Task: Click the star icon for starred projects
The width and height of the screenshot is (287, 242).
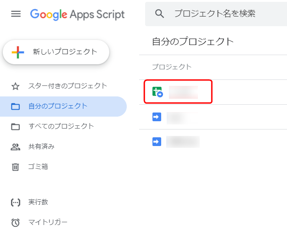Action: (15, 86)
